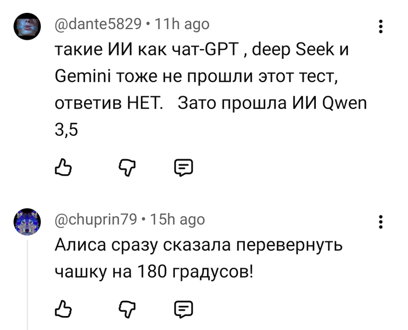Reply to the @chuprin79 comment

click(183, 307)
